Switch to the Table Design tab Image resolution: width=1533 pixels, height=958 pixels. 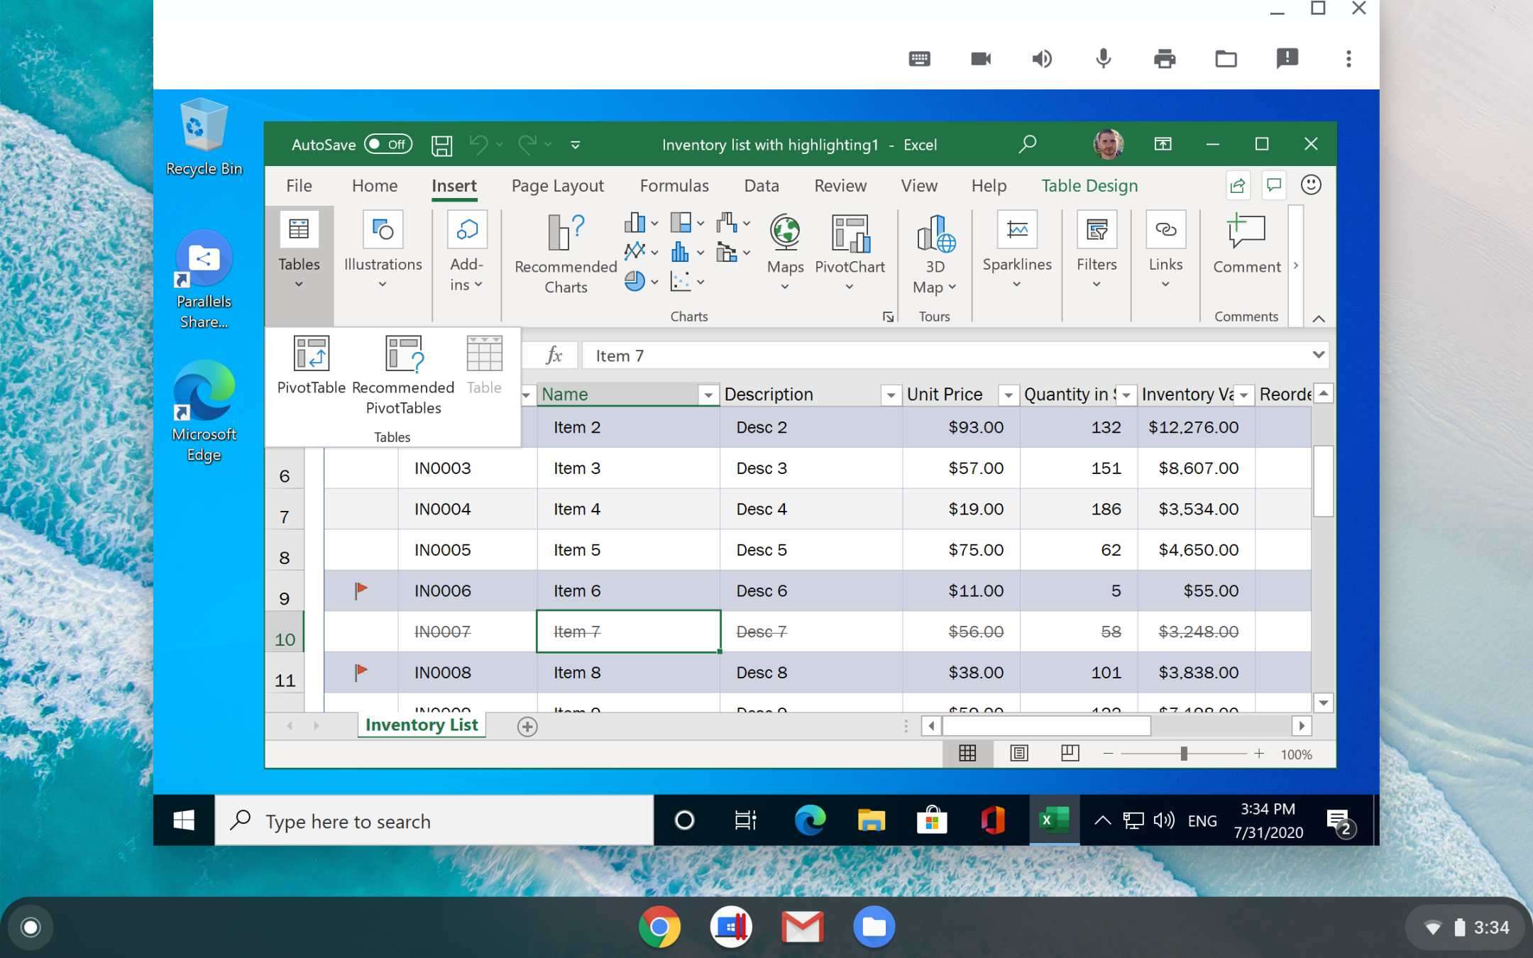[x=1089, y=186]
